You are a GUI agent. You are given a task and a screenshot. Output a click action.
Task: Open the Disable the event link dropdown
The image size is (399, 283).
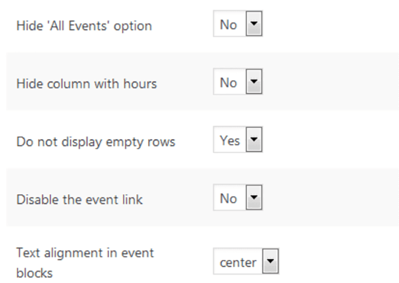pos(237,199)
